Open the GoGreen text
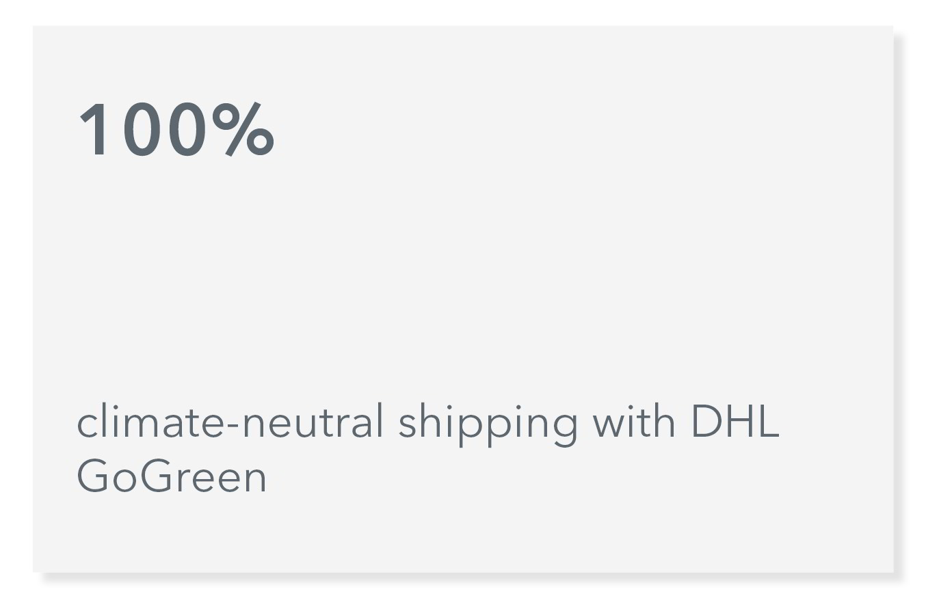 pyautogui.click(x=172, y=476)
